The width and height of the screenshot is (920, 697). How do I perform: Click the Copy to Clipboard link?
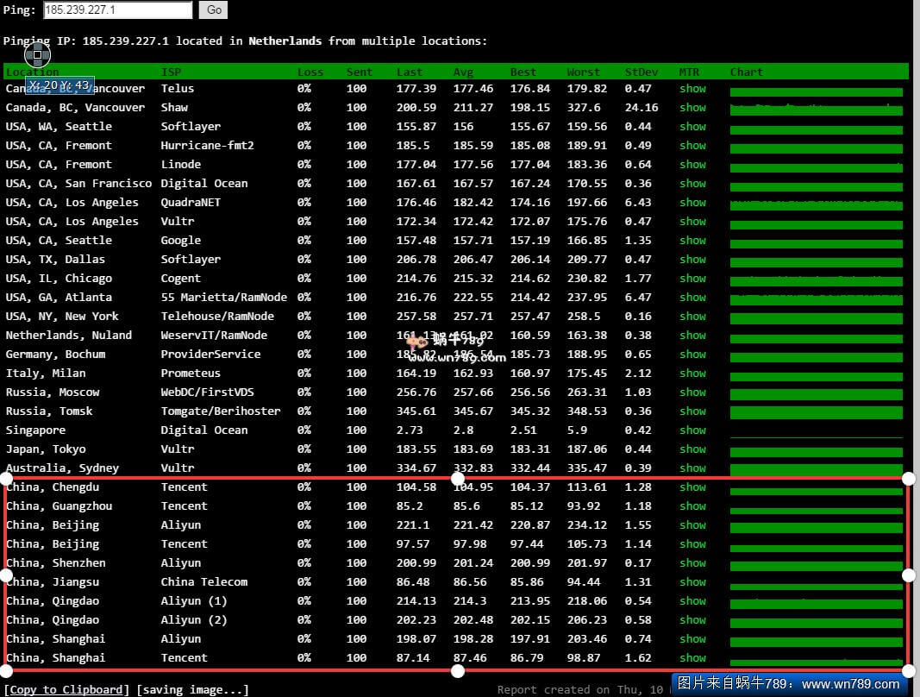tap(67, 689)
